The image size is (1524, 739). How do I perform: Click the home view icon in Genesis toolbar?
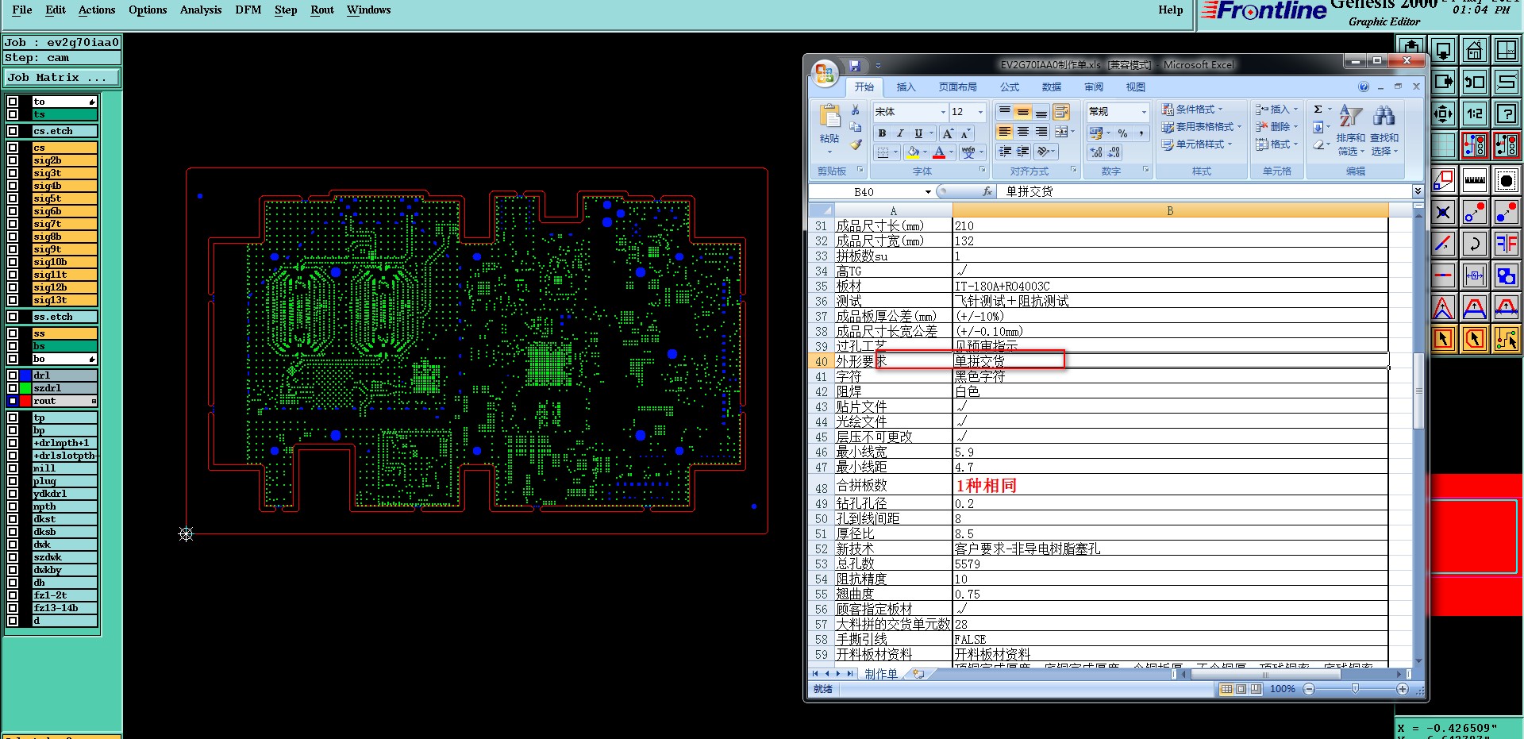pos(1474,51)
